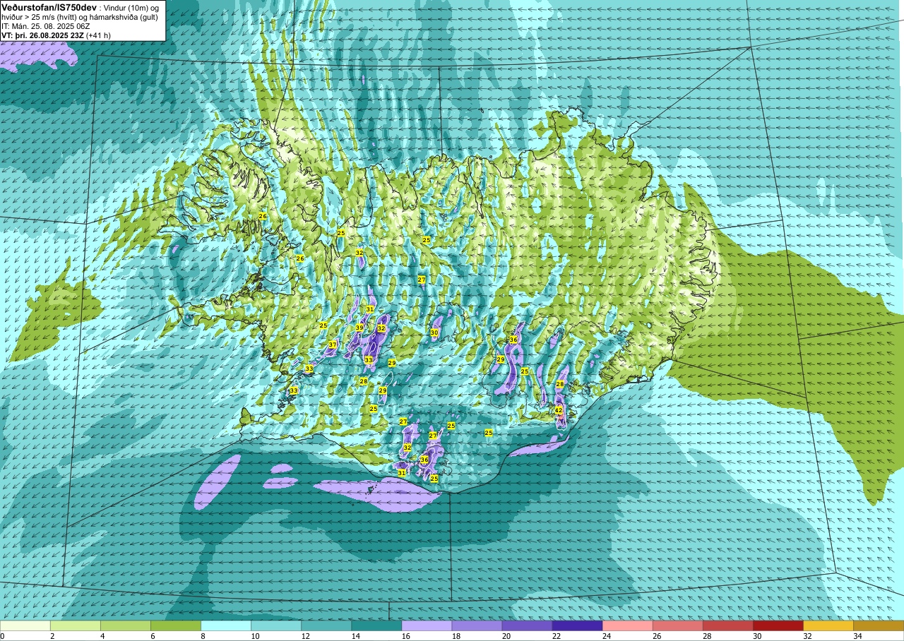
Task: Select the 30–32 m/s dark red legend segment
Action: (x=778, y=625)
